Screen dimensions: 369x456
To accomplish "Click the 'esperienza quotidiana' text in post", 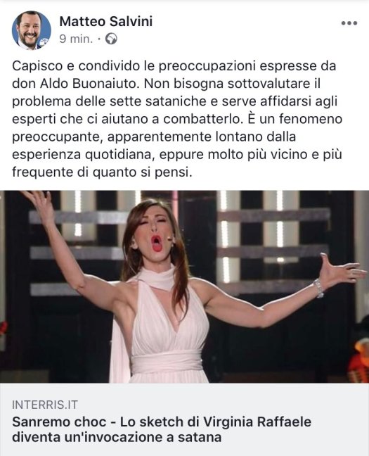I will point(82,154).
